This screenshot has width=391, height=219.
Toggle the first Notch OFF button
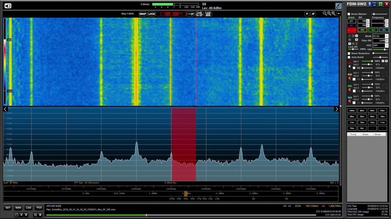[x=352, y=21]
